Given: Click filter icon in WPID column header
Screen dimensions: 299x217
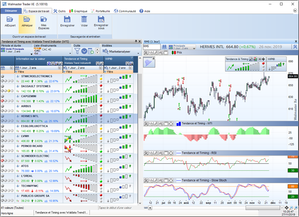Looking at the screenshot, I should click(x=127, y=63).
